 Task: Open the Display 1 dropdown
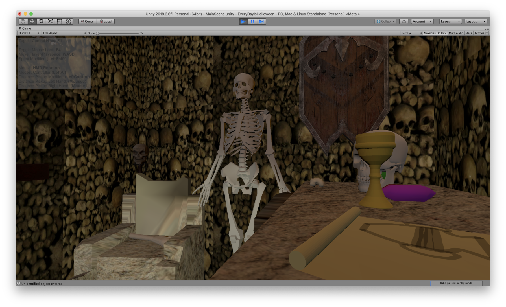click(x=29, y=33)
